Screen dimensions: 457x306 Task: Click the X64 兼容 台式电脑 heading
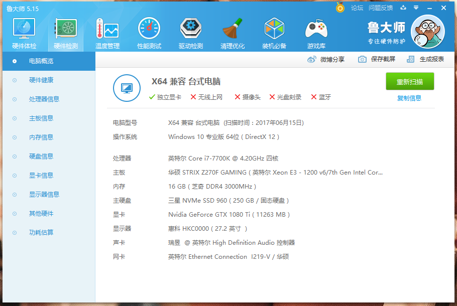tap(186, 82)
